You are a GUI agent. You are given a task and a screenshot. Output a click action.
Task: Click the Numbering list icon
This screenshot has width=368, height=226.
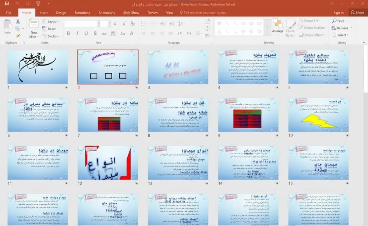154,24
